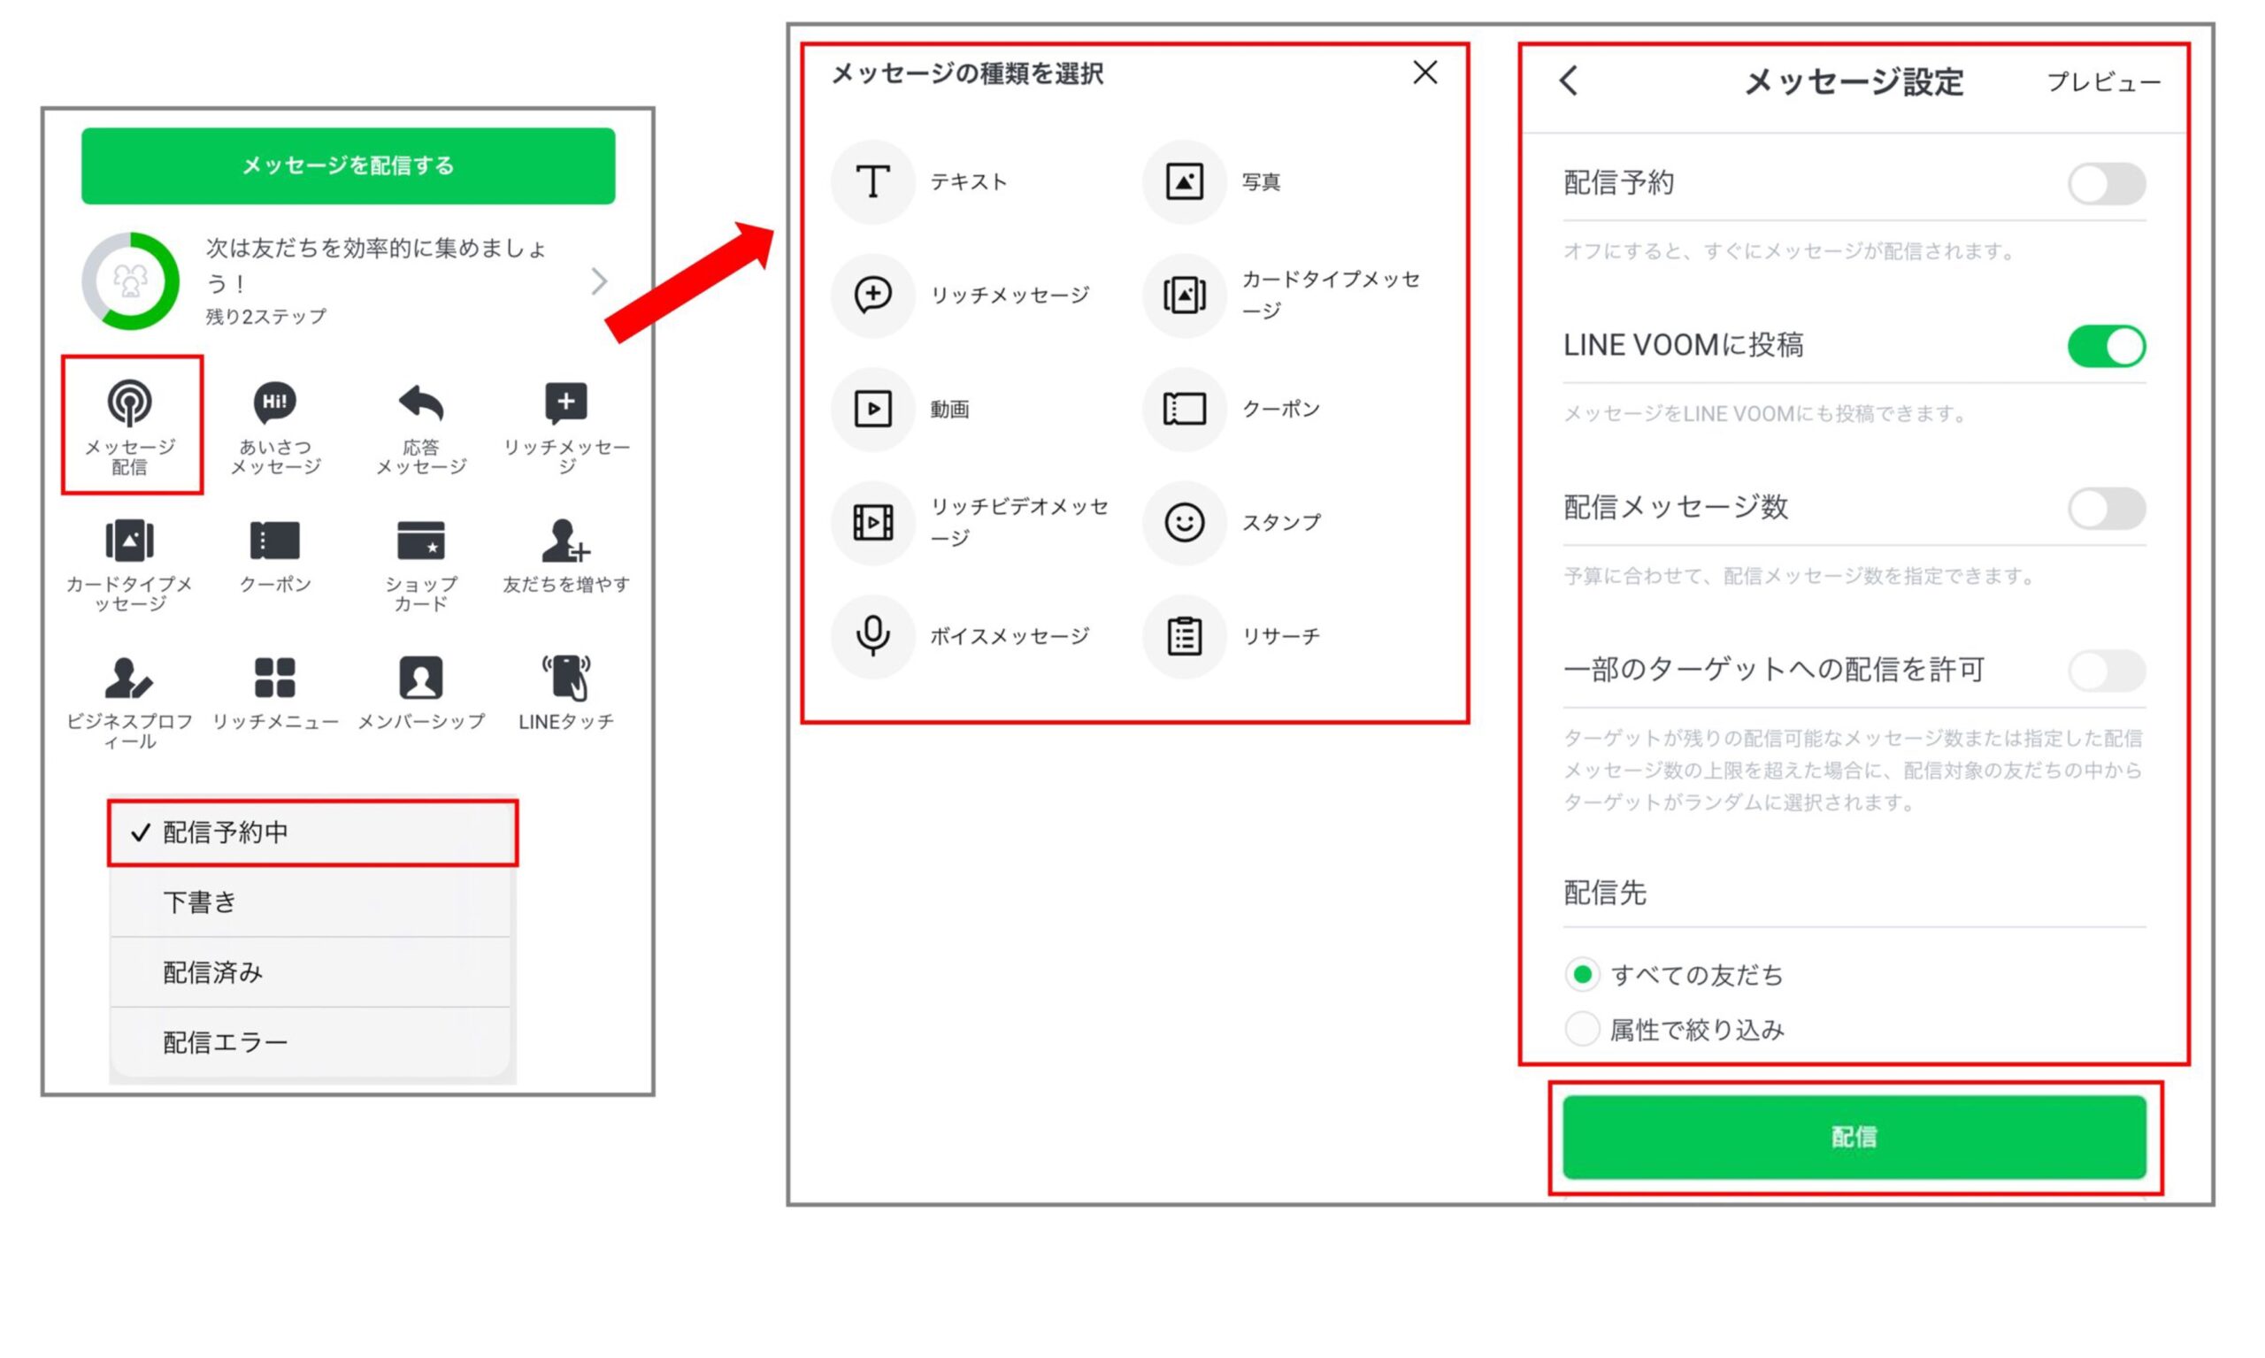Disable the LINE VOOMに投稿 toggle
The height and width of the screenshot is (1358, 2265).
pos(2107,345)
